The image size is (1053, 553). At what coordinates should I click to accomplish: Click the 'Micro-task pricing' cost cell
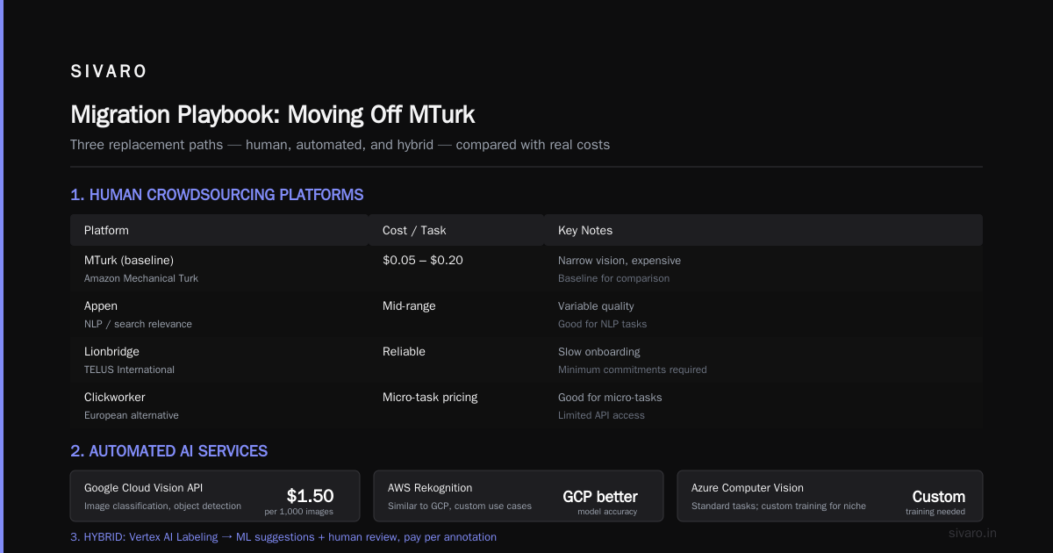430,397
